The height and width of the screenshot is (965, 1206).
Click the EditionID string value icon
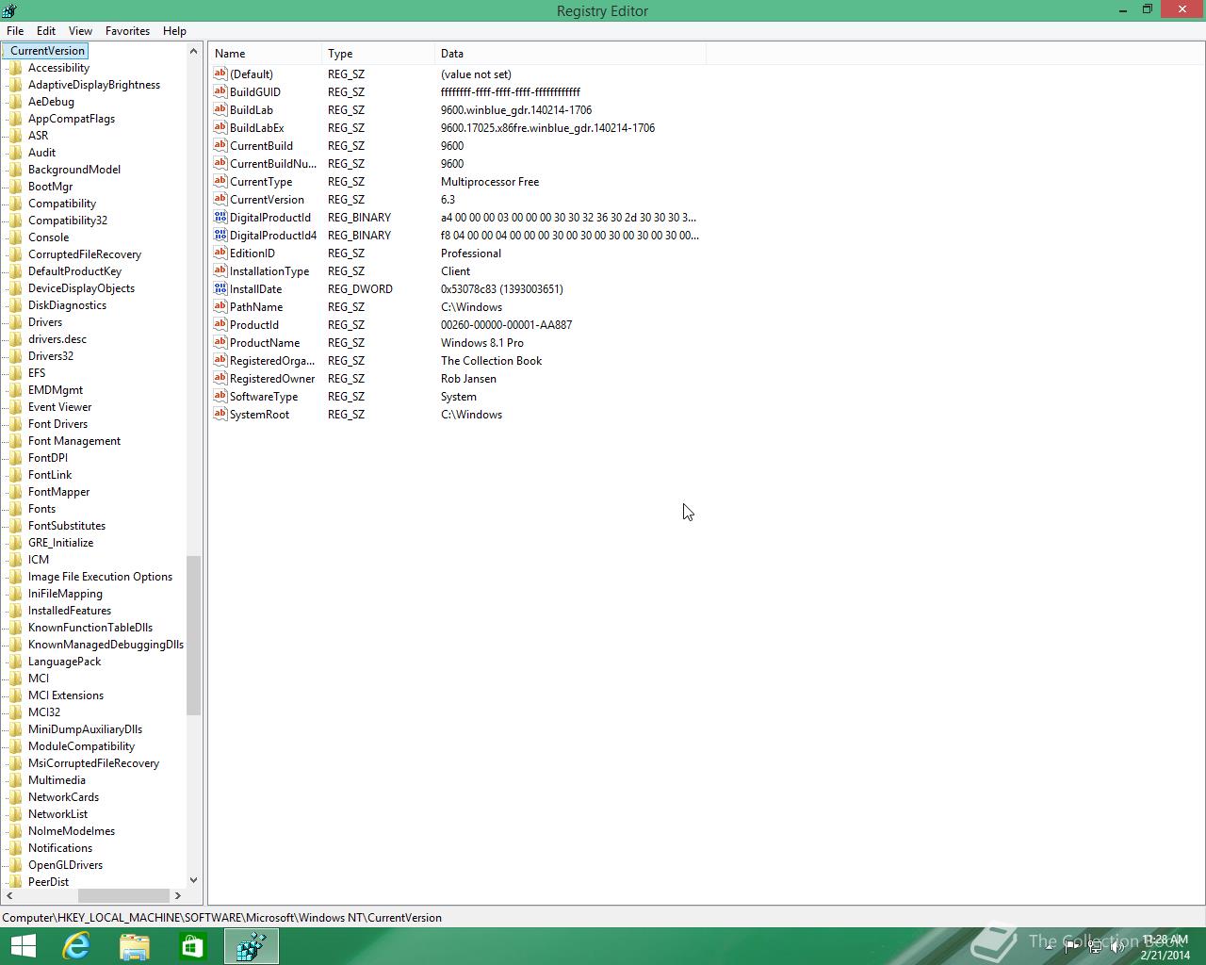click(x=220, y=253)
